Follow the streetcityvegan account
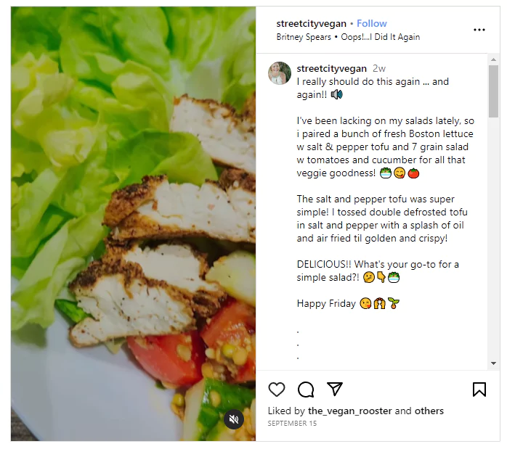The width and height of the screenshot is (507, 449). click(372, 24)
